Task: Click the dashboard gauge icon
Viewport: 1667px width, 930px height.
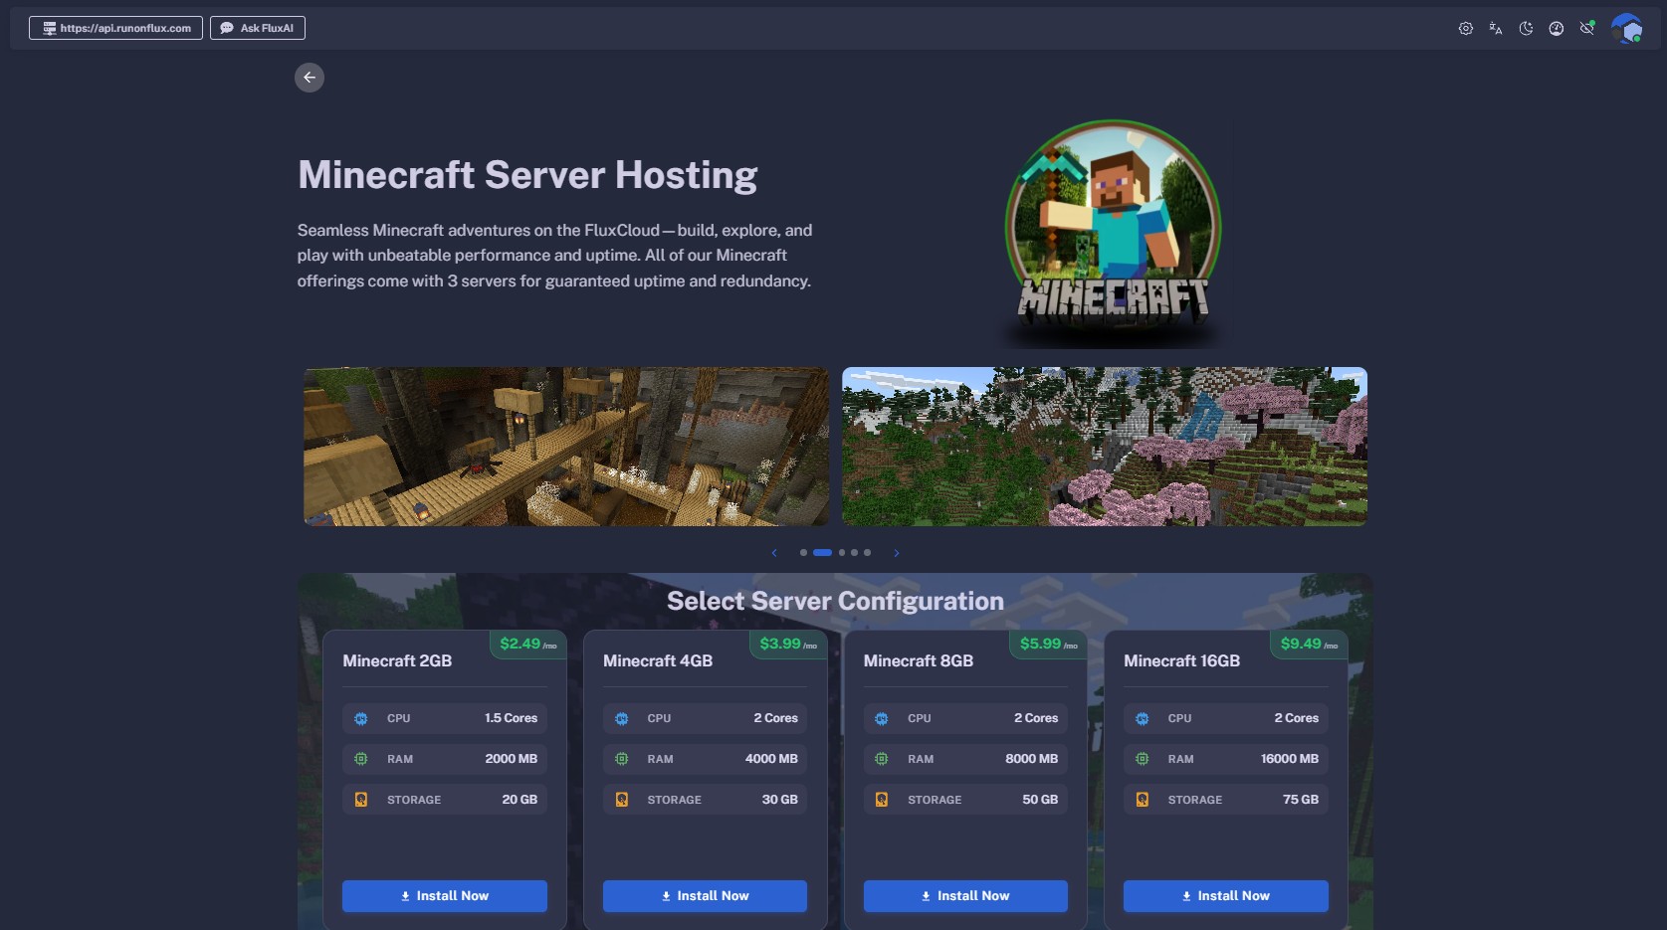Action: [x=1556, y=29]
